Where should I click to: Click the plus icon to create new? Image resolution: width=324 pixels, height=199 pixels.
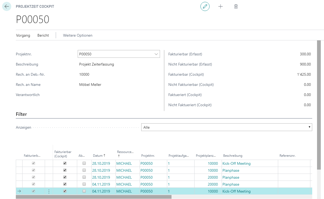click(221, 6)
